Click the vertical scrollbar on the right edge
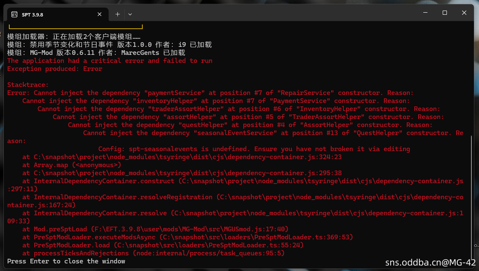 [x=475, y=190]
